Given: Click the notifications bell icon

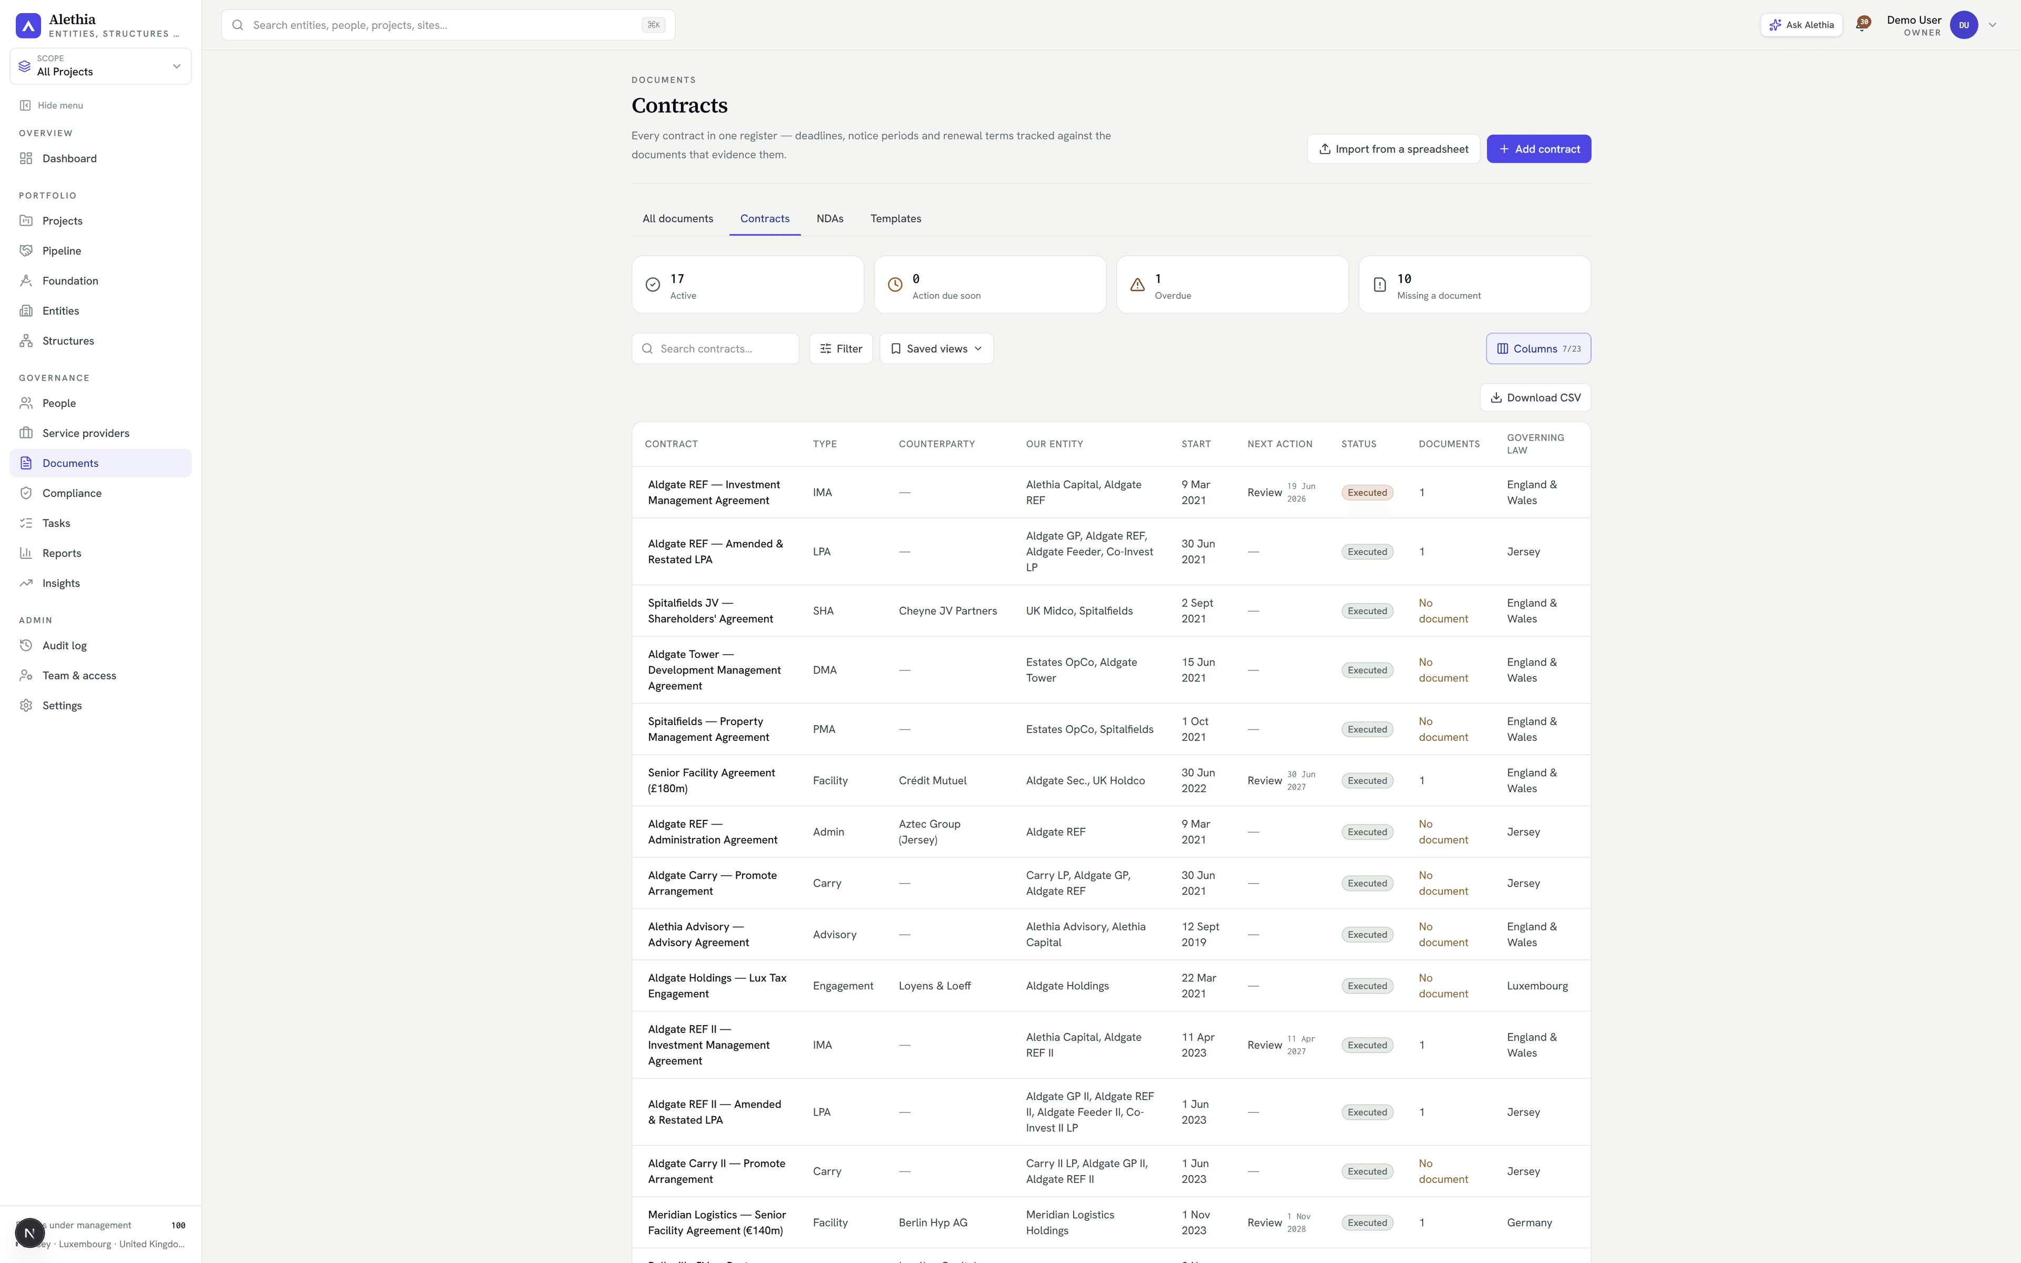Looking at the screenshot, I should pos(1862,25).
